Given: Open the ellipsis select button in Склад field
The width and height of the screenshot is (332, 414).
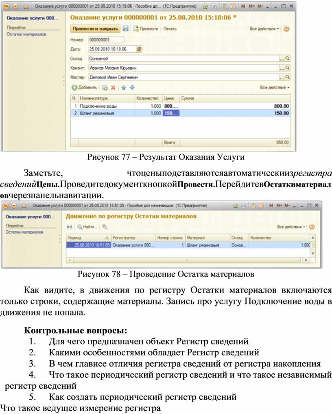Looking at the screenshot, I should pos(282,58).
